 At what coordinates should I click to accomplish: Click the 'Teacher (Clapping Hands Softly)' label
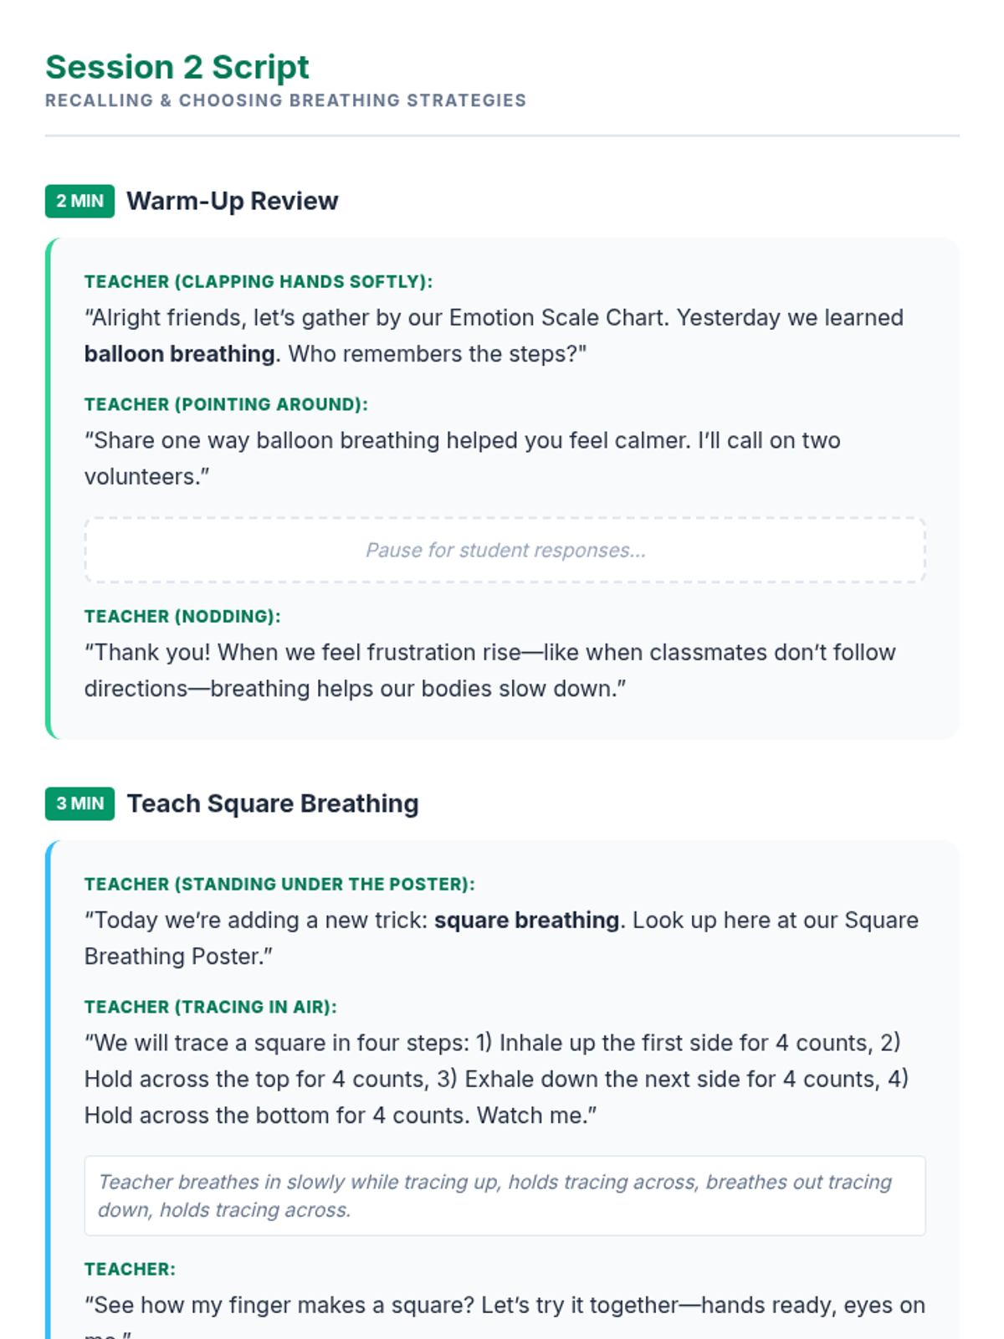coord(259,282)
